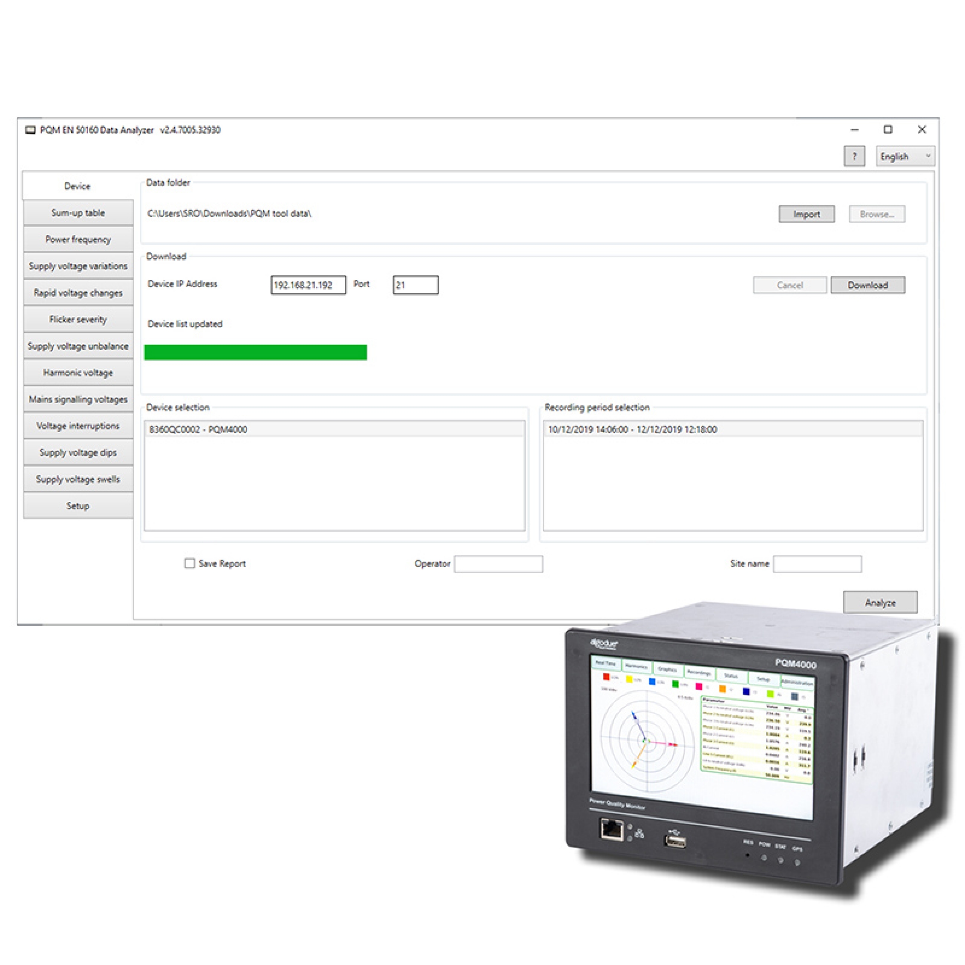Screen dimensions: 965x965
Task: Click the Help "?" icon
Action: 855,156
